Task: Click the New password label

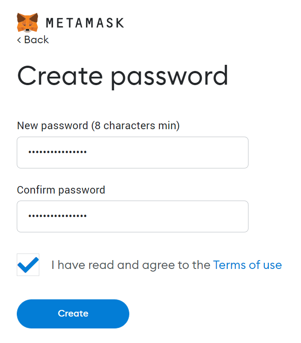Action: coord(53,126)
